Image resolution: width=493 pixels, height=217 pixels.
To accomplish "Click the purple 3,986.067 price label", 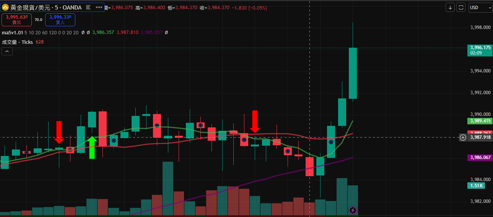I will 480,157.
